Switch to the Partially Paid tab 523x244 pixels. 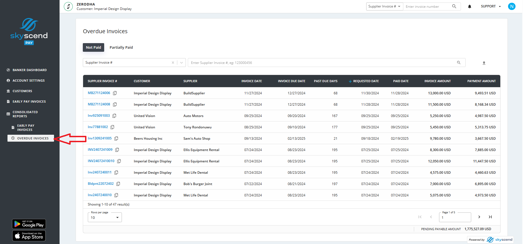click(x=121, y=47)
